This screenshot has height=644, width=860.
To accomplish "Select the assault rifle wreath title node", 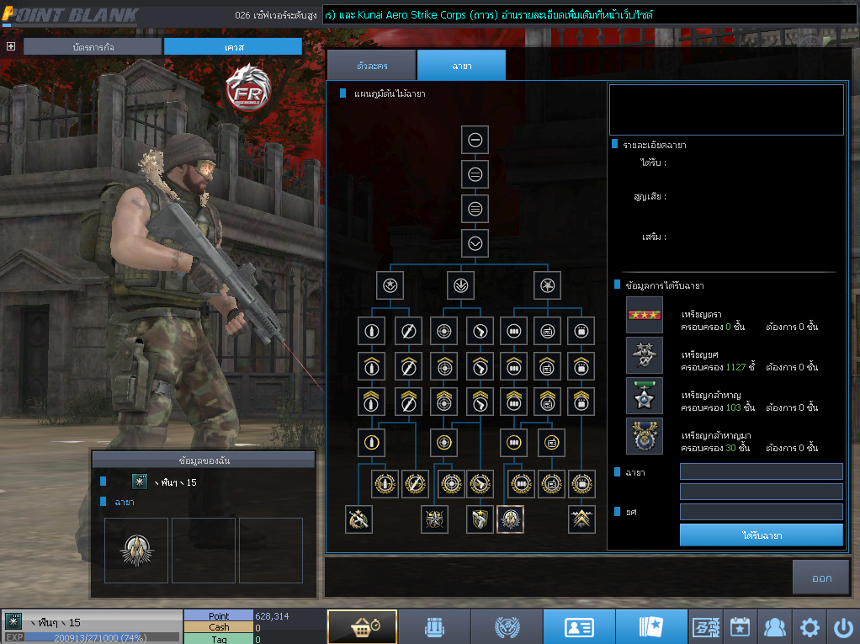I will point(359,519).
